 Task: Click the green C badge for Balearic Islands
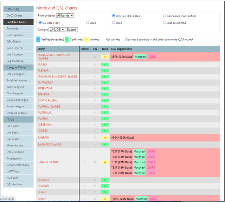click(x=105, y=144)
